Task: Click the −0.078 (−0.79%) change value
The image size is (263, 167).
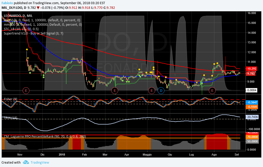Action: pyautogui.click(x=52, y=8)
